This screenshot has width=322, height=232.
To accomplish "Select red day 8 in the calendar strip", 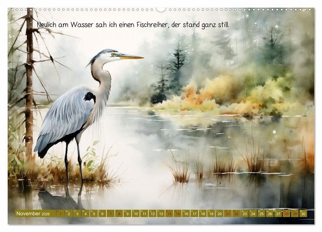I will 119,214.
